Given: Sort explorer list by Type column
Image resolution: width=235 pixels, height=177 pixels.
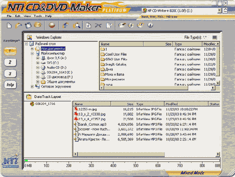Looking at the screenshot, I should click(x=187, y=44).
